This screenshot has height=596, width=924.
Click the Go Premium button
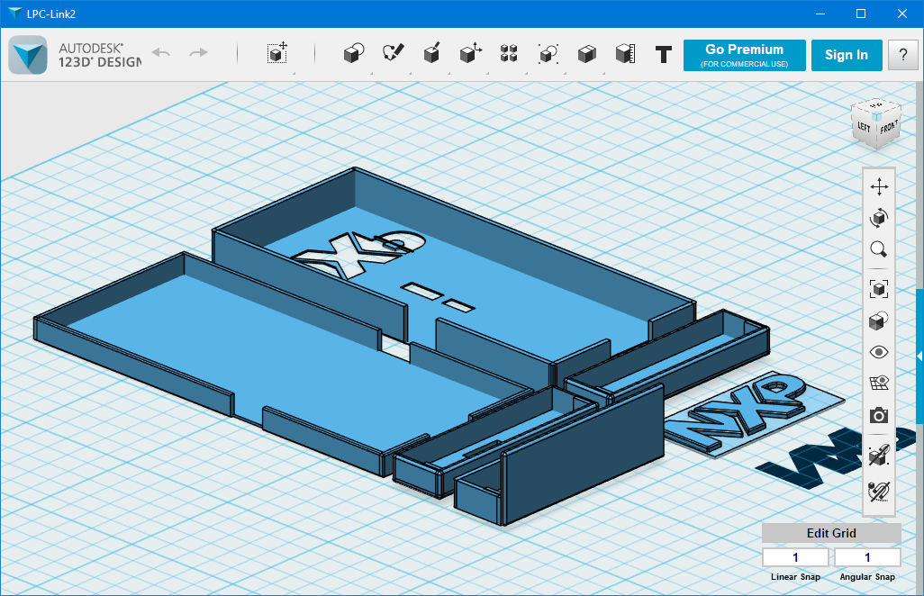click(745, 55)
